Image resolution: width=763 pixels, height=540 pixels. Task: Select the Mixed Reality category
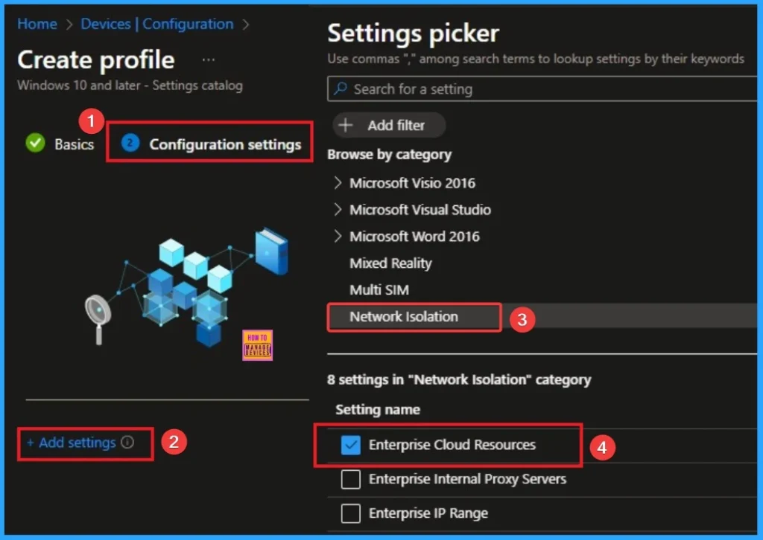click(390, 263)
